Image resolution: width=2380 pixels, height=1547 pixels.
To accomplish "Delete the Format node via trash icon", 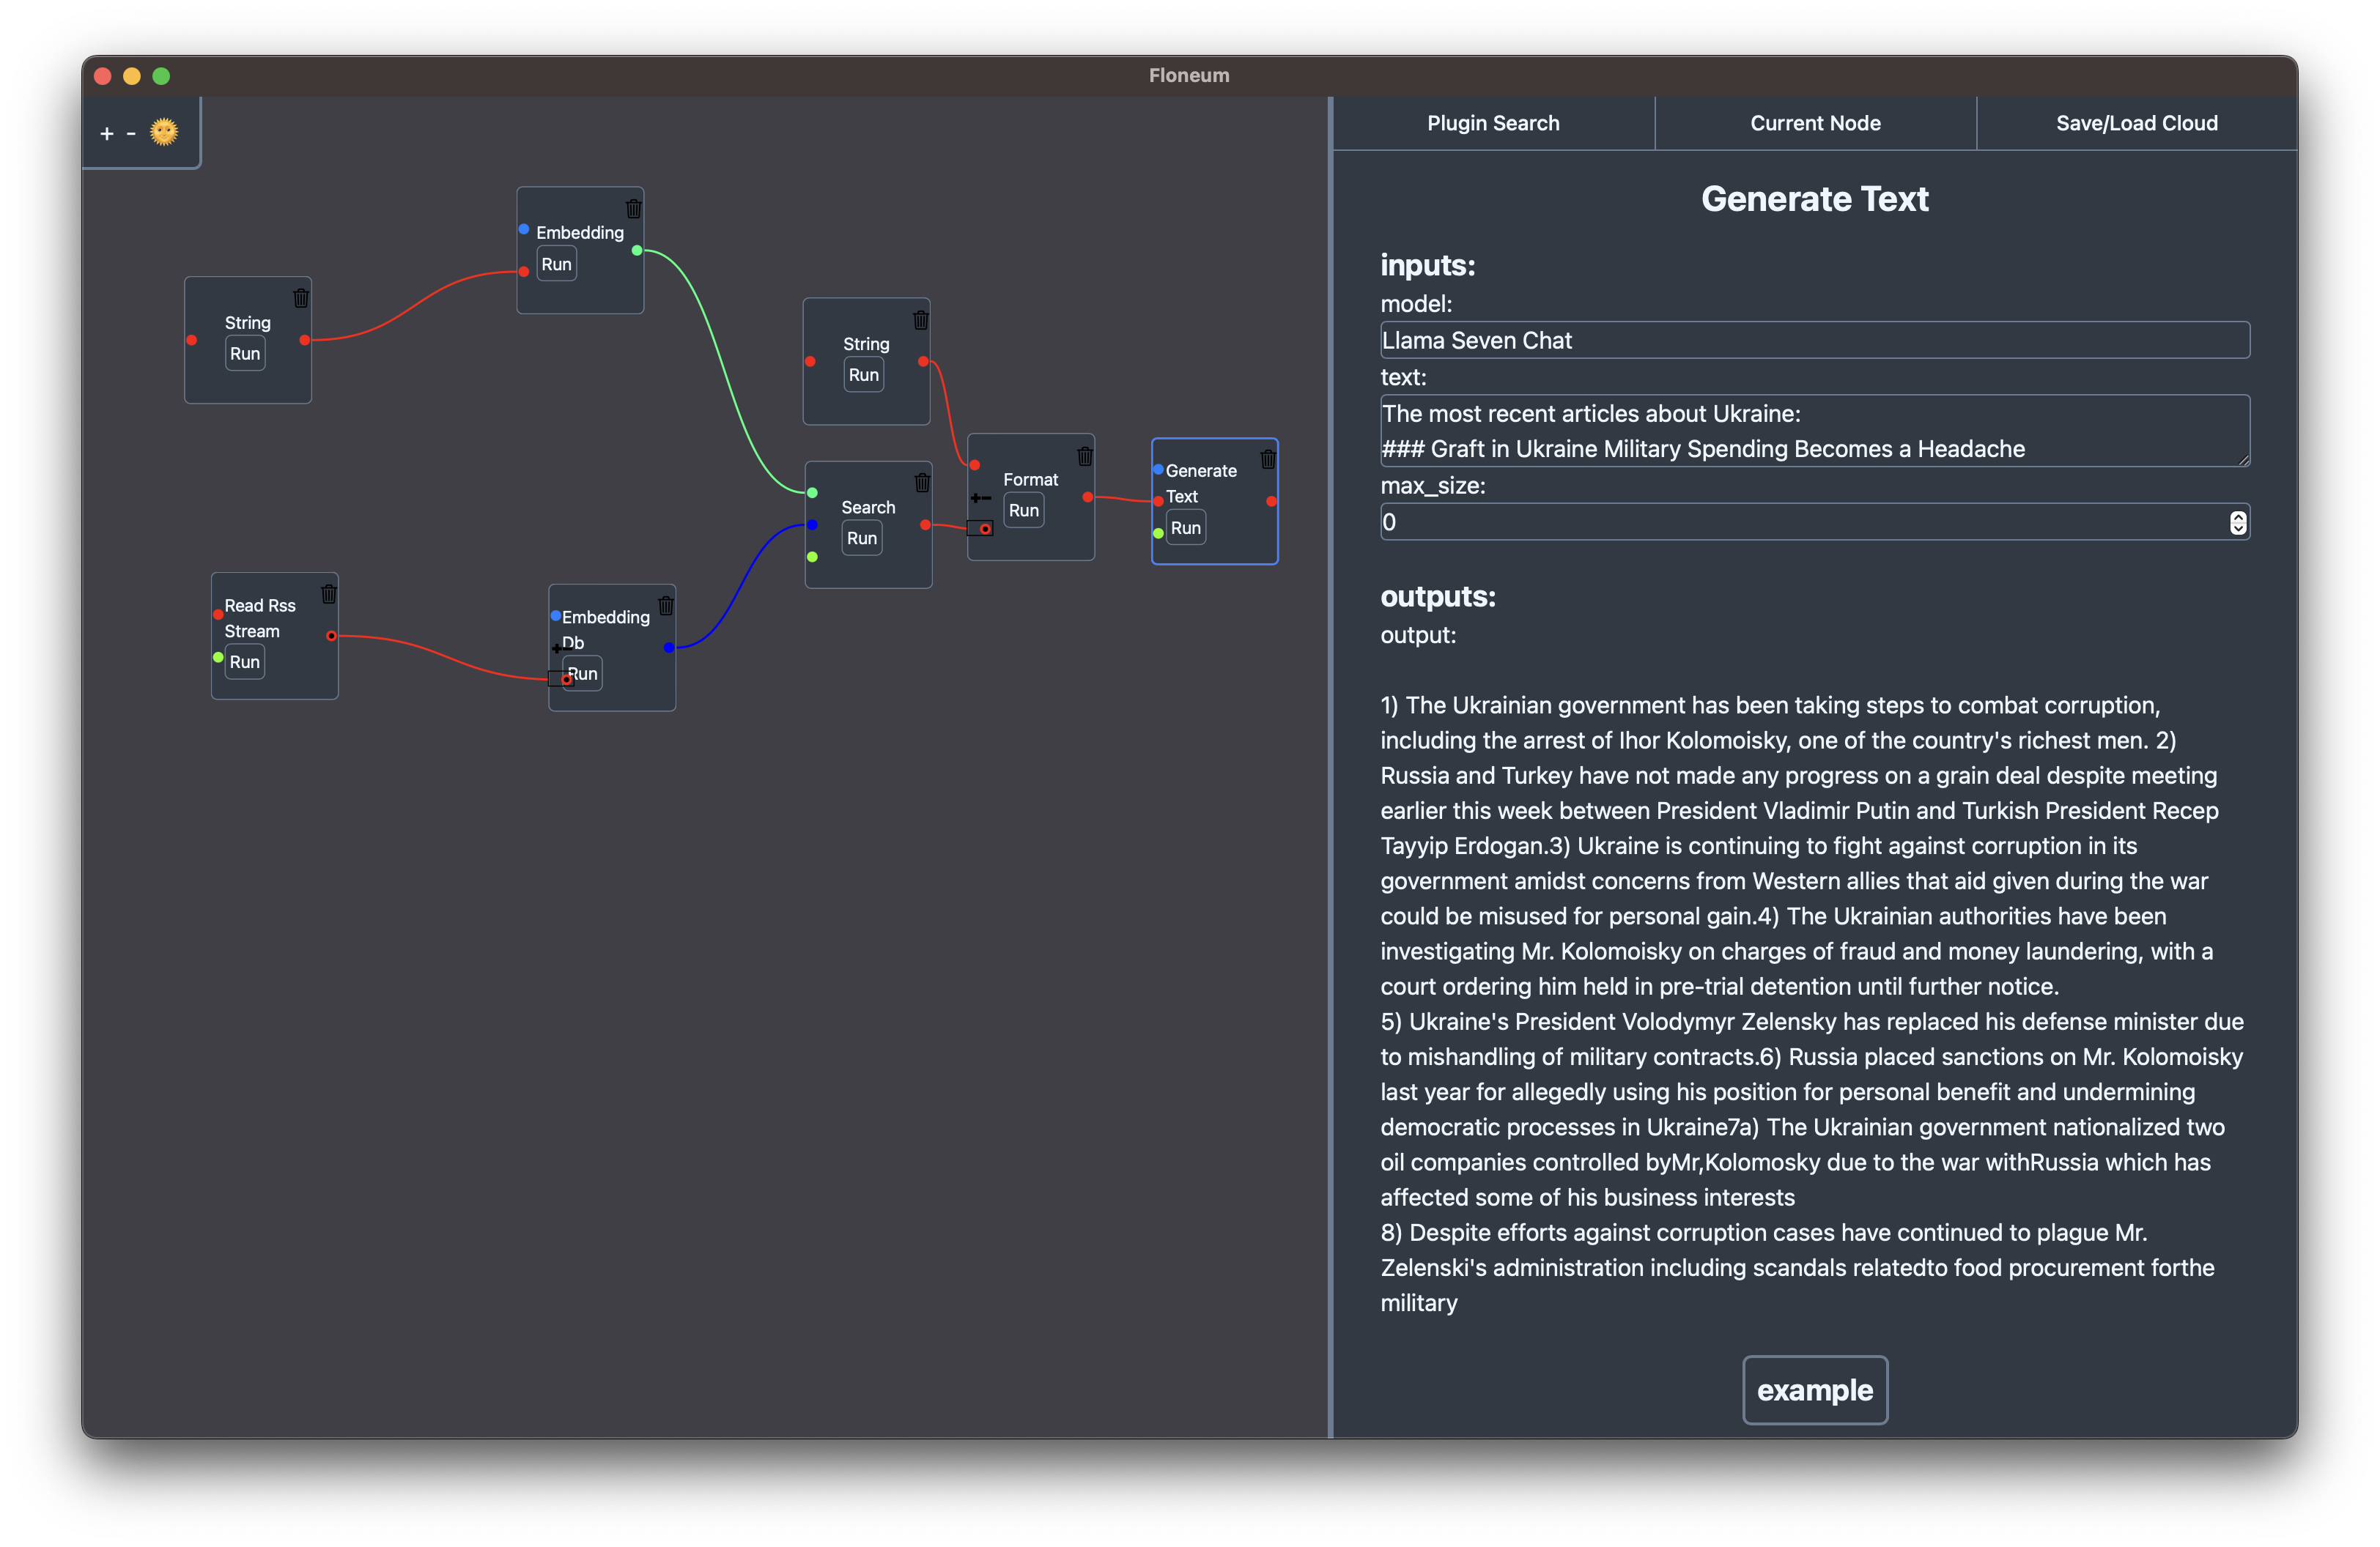I will click(x=1085, y=457).
